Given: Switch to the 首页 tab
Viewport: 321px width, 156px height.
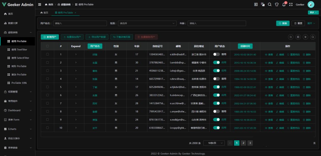Looking at the screenshot, I should click(44, 13).
